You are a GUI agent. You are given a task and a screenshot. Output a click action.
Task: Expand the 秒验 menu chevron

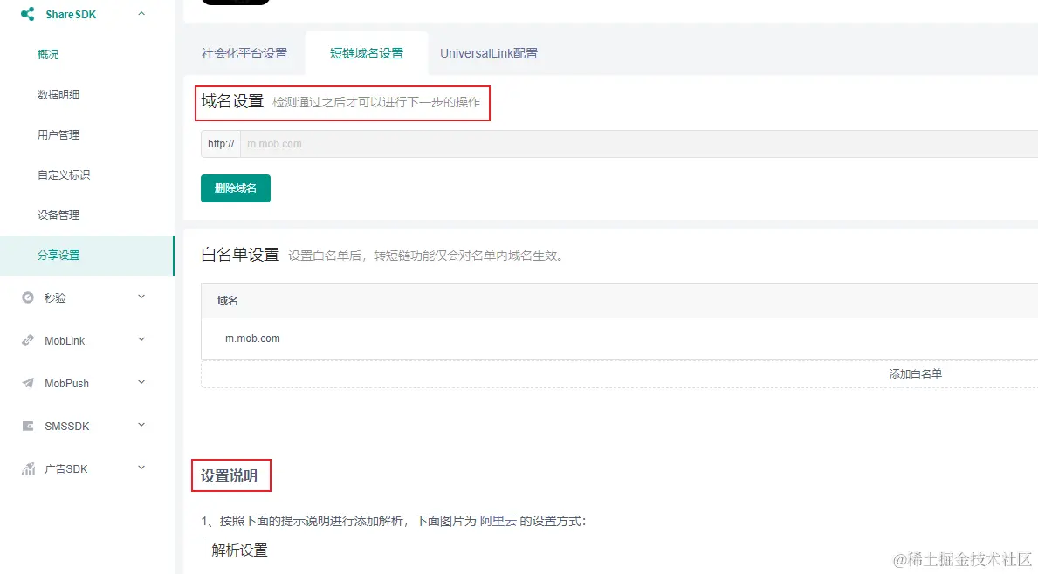(x=141, y=297)
